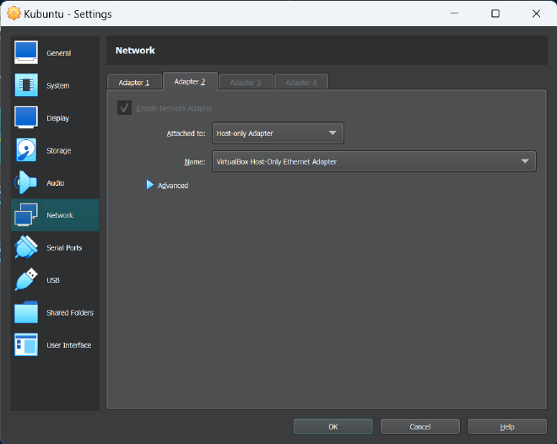Open Help for Network settings
Image resolution: width=557 pixels, height=444 pixels.
[x=507, y=426]
